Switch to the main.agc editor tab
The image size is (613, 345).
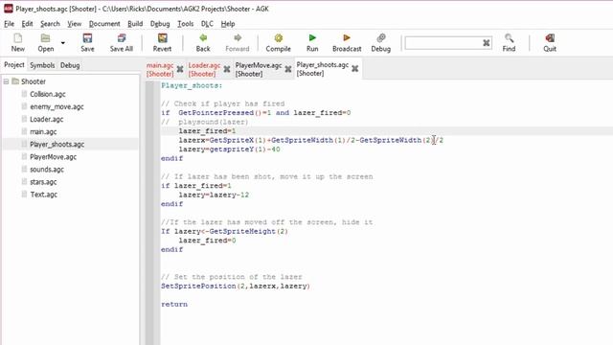[160, 69]
